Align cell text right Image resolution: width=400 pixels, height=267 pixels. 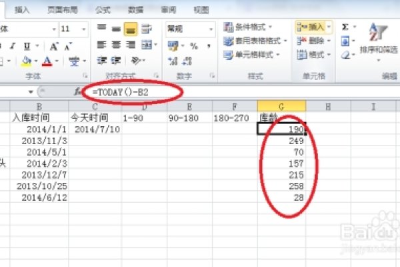tap(131, 45)
